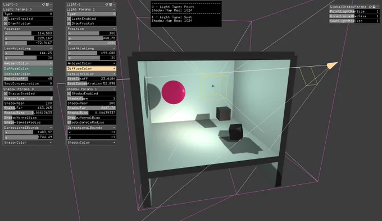Click the Position z slider showing -72.9167

coord(28,43)
